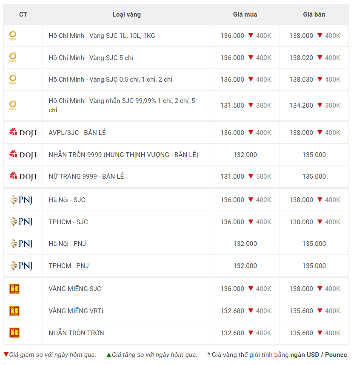Viewport: 354px width, 365px height.
Task: Click the Giá mua column header
Action: [245, 14]
